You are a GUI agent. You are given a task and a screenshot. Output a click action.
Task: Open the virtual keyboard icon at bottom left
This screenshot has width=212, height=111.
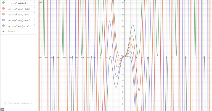tap(2, 109)
